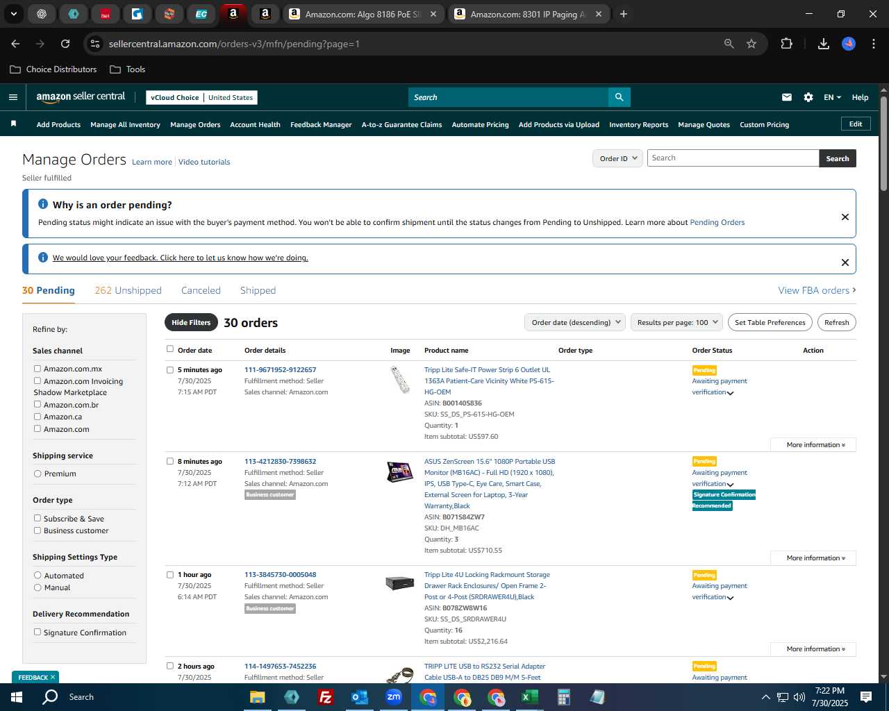The width and height of the screenshot is (889, 711).
Task: Open Calculator from the taskbar
Action: (564, 697)
